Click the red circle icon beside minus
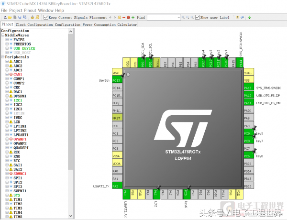The width and height of the screenshot is (287, 220). (x=128, y=18)
